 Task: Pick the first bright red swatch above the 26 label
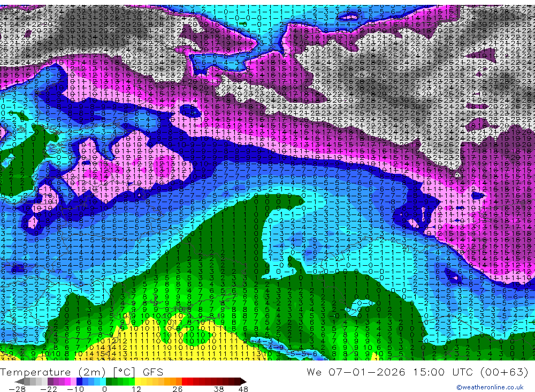click(185, 382)
